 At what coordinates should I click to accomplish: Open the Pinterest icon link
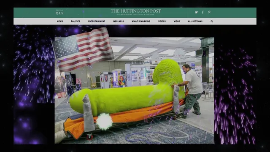tap(209, 12)
